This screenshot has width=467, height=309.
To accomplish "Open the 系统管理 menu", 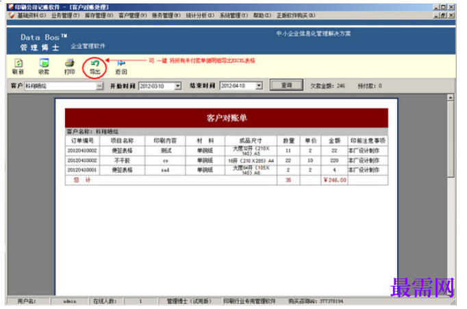I will coord(233,15).
